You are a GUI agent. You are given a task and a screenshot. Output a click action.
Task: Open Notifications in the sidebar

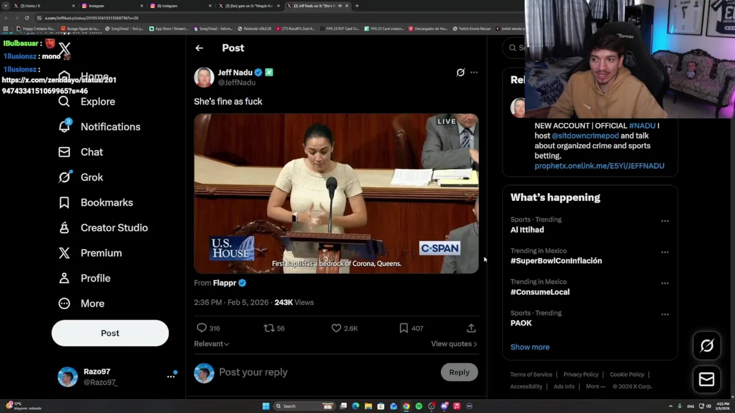pyautogui.click(x=99, y=127)
